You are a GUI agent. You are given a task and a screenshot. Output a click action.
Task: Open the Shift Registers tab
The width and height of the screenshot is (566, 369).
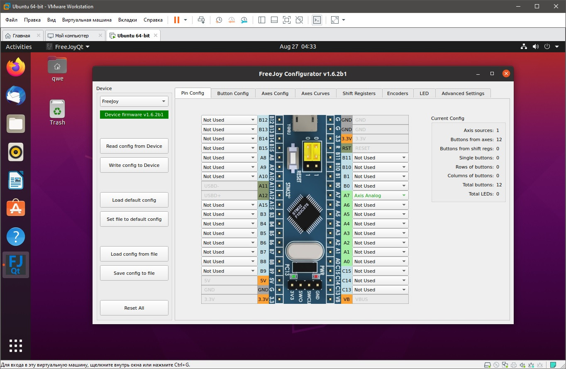[359, 93]
